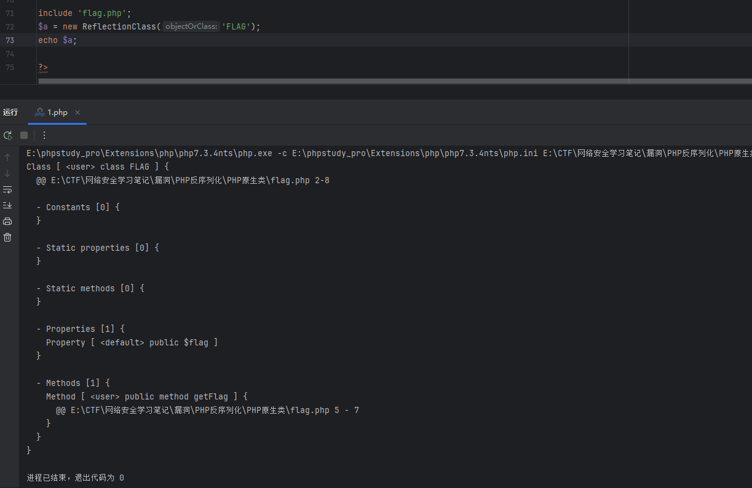Open flag.php 5 - 7 link under getFlag
This screenshot has width=752, height=488.
pos(209,410)
